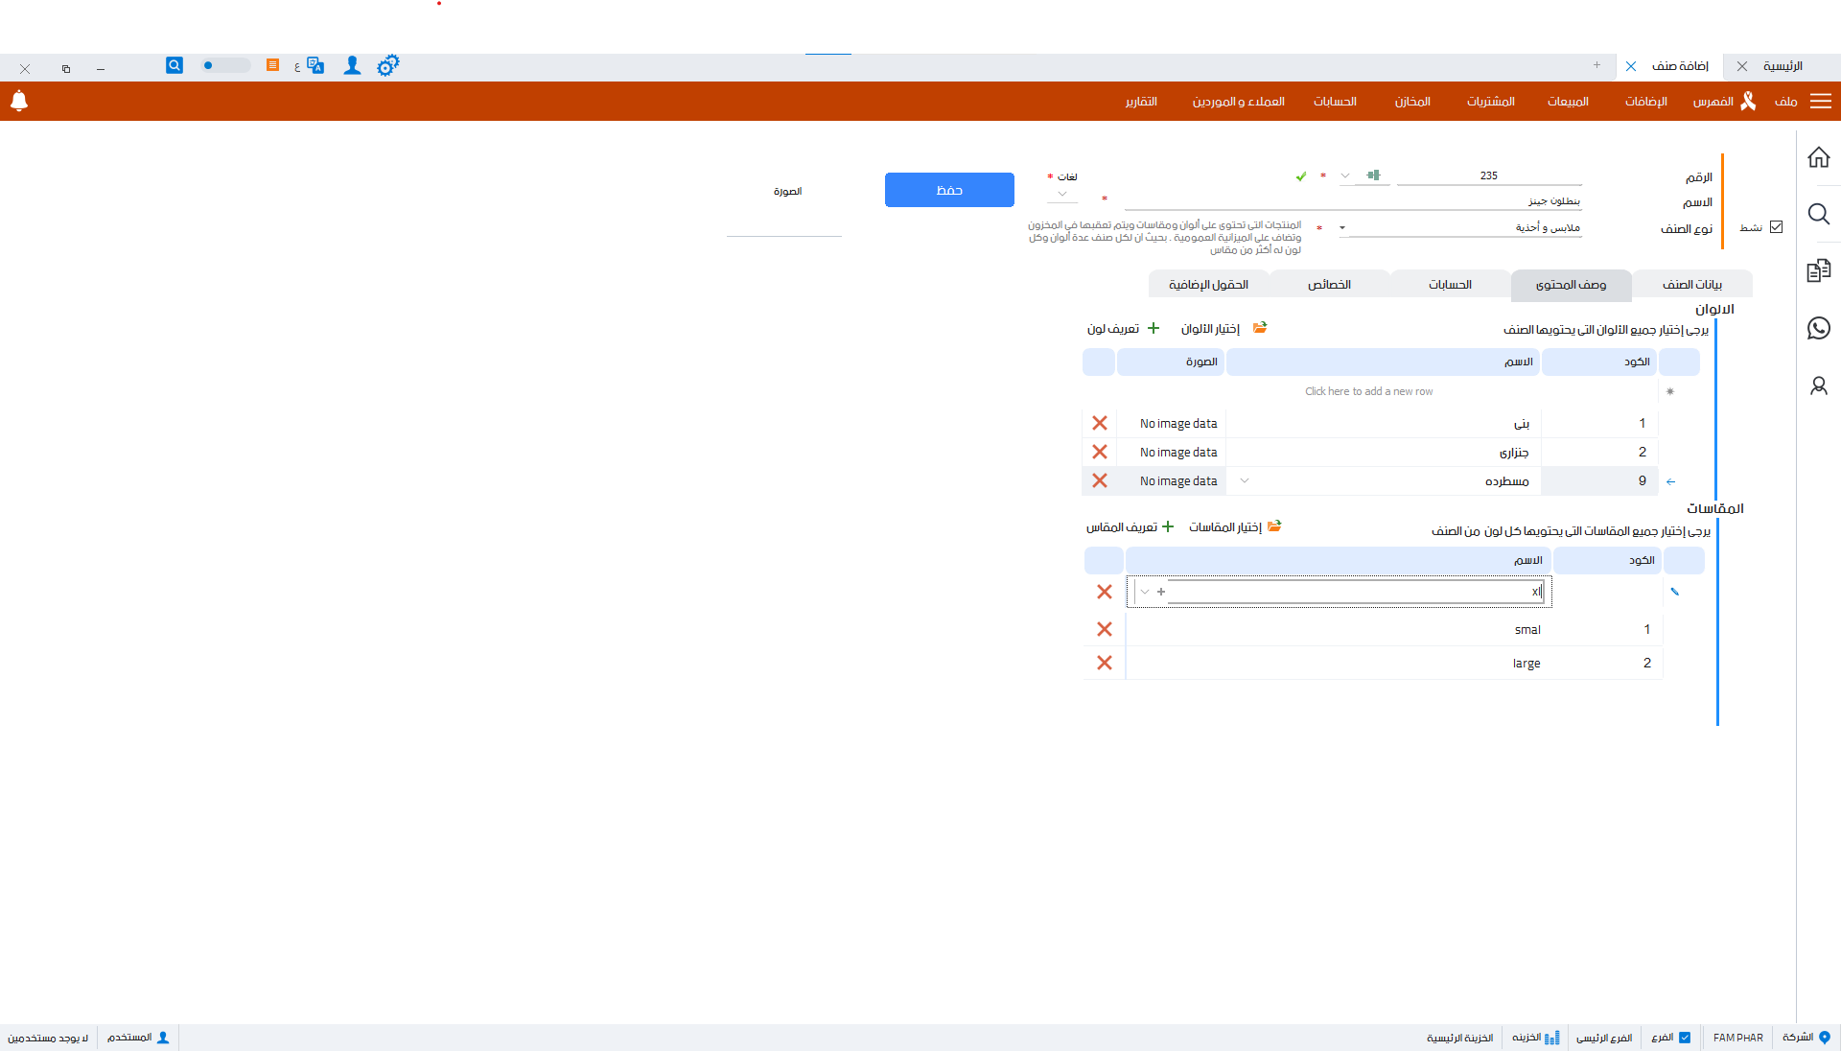Toggle the نشط active checkbox
Image resolution: width=1841 pixels, height=1051 pixels.
[1776, 227]
